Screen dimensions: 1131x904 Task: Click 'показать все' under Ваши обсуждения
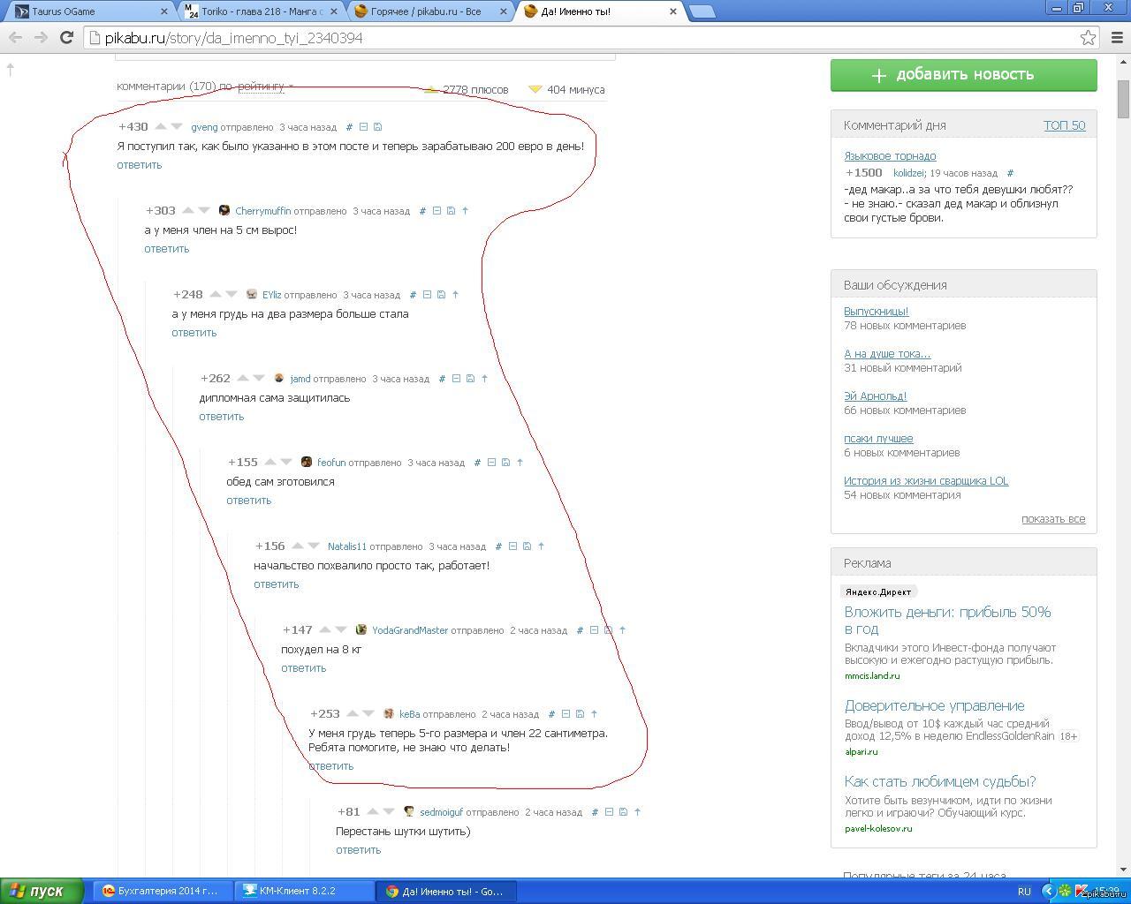(x=1052, y=519)
